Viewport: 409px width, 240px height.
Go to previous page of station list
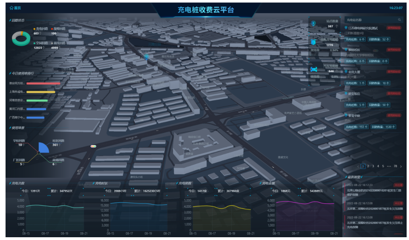tap(358, 167)
